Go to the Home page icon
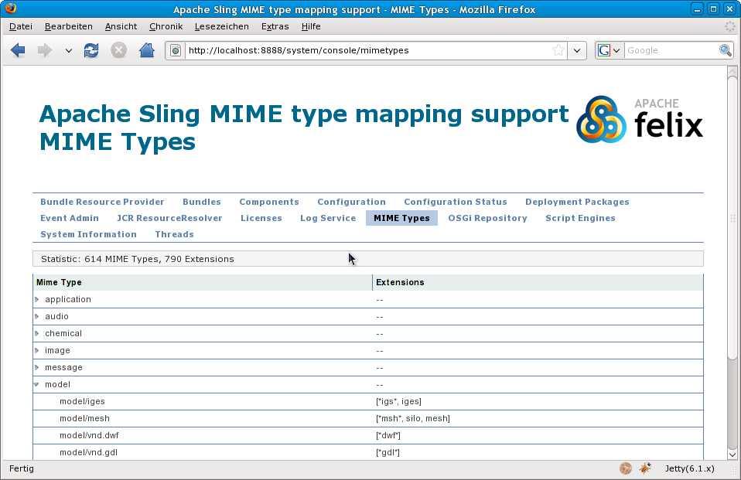The height and width of the screenshot is (480, 741). click(146, 50)
